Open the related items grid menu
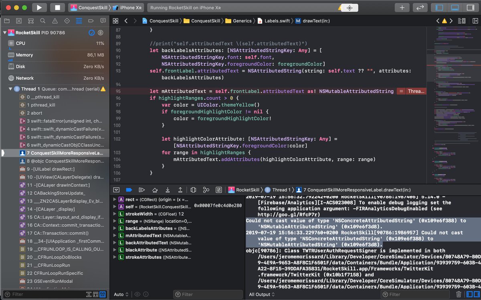481x300 pixels. pos(115,21)
